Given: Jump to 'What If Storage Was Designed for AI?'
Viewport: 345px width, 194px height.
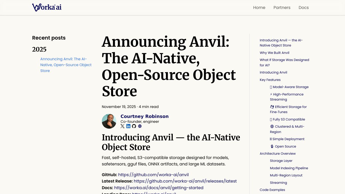Looking at the screenshot, I should [284, 63].
